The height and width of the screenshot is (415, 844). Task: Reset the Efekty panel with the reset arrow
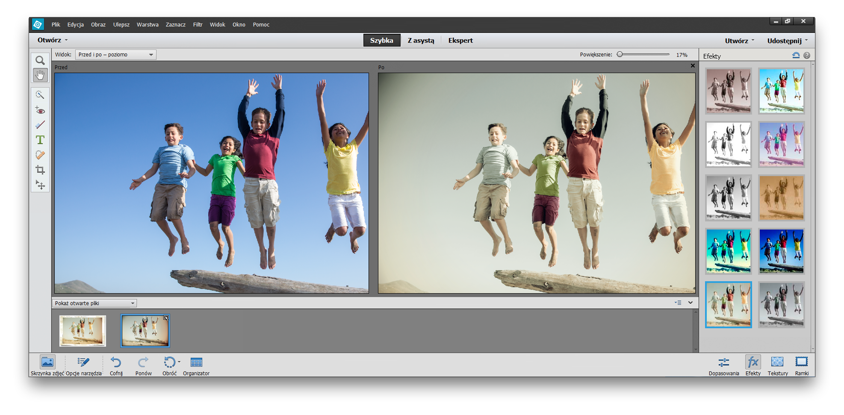click(x=796, y=55)
